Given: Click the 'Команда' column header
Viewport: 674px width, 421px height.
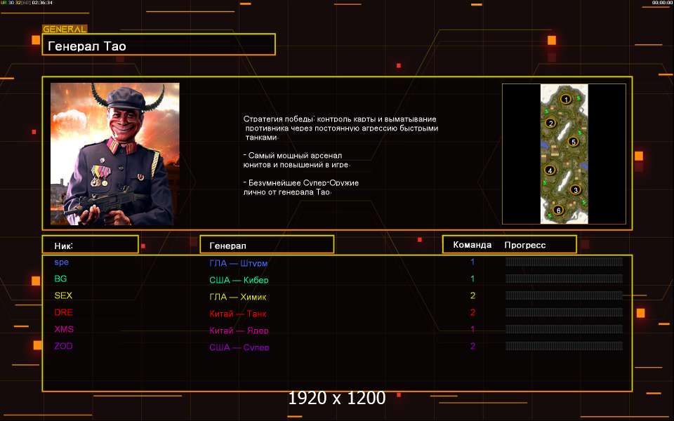Looking at the screenshot, I should [472, 245].
